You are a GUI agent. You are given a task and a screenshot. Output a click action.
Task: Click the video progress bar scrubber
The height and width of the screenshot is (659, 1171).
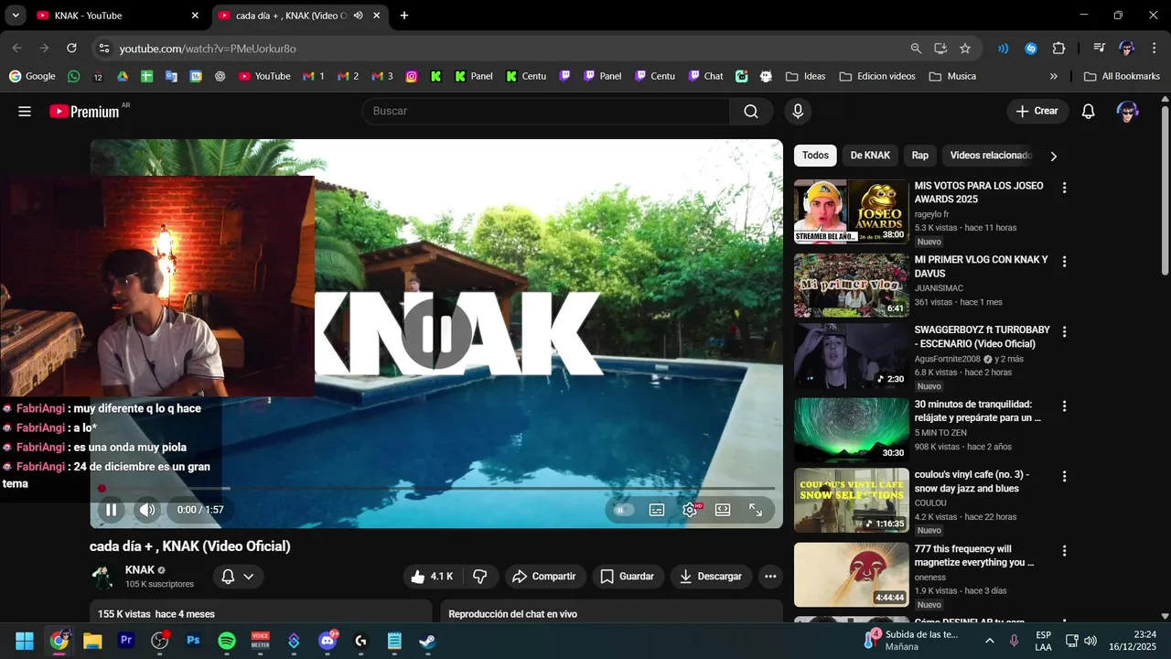pos(102,489)
